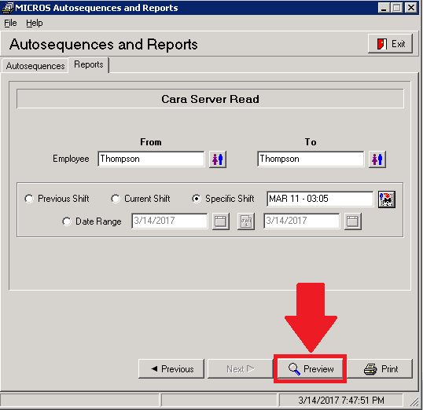
Task: Click the magnifier Preview button
Action: click(x=311, y=368)
